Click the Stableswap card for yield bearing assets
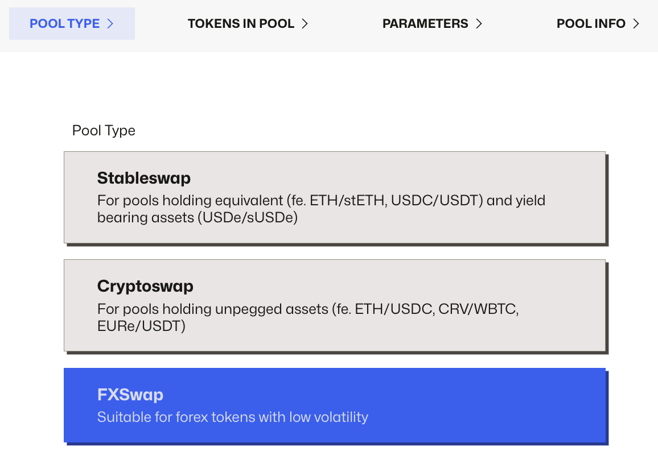The width and height of the screenshot is (658, 464). [x=335, y=197]
